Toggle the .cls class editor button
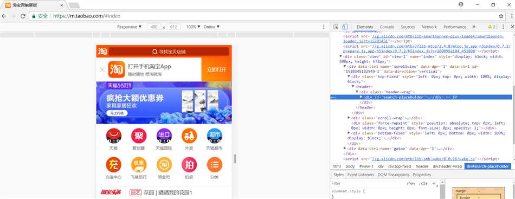 point(423,184)
